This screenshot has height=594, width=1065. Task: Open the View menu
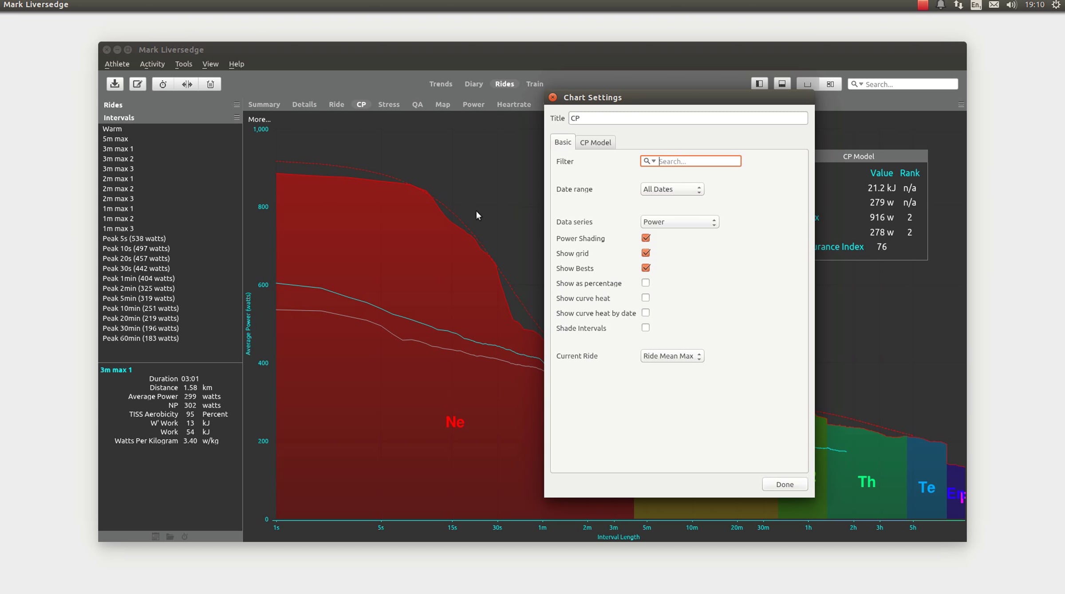[x=210, y=64]
